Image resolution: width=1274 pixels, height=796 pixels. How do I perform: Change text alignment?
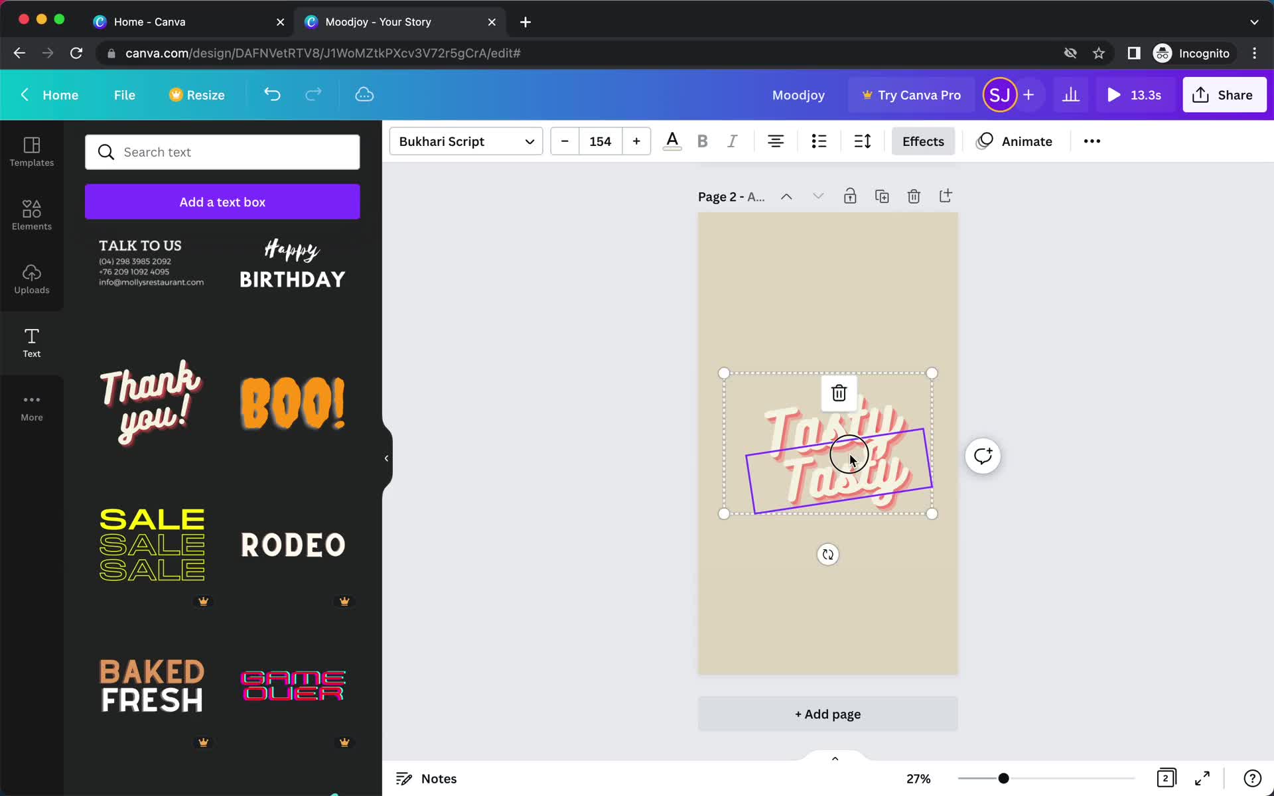pyautogui.click(x=776, y=141)
